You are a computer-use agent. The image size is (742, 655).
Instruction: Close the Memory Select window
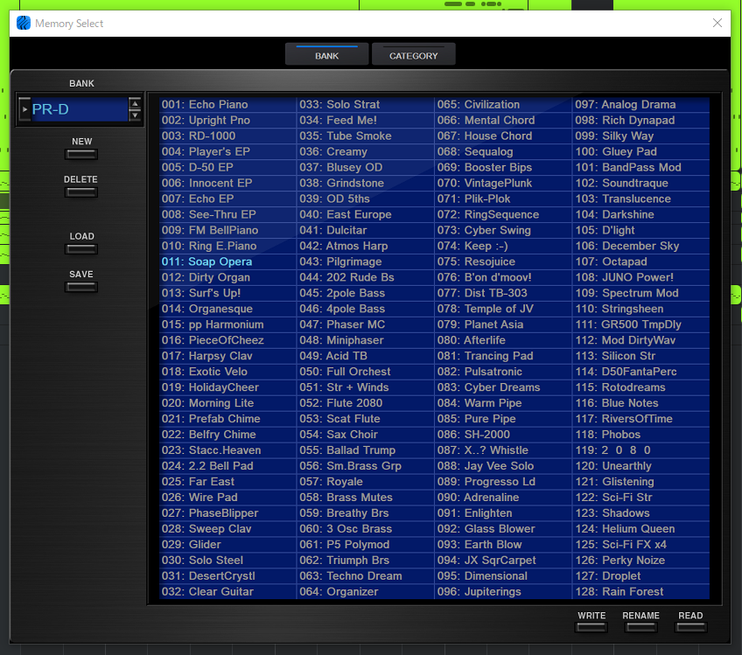click(x=717, y=23)
